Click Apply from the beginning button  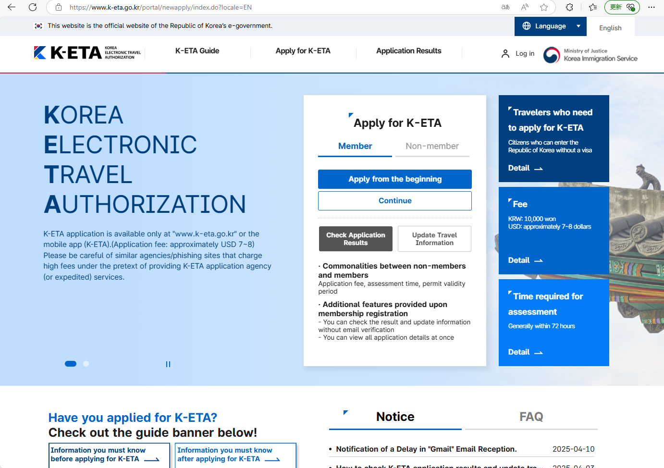(x=394, y=179)
